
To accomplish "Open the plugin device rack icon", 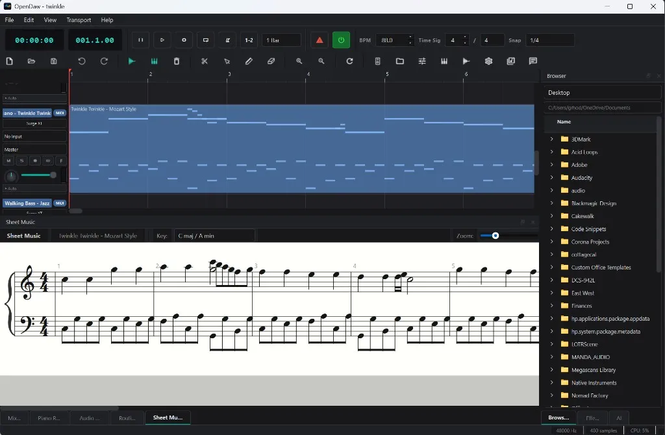I will click(x=377, y=61).
